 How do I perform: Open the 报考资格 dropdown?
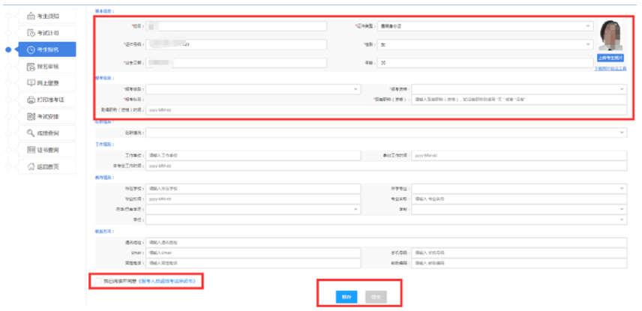click(517, 89)
